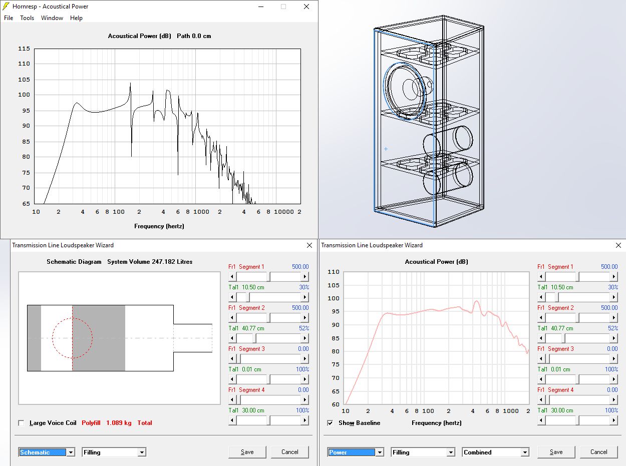Click the red driver circle in schematic diagram
This screenshot has height=466, width=626.
click(72, 338)
